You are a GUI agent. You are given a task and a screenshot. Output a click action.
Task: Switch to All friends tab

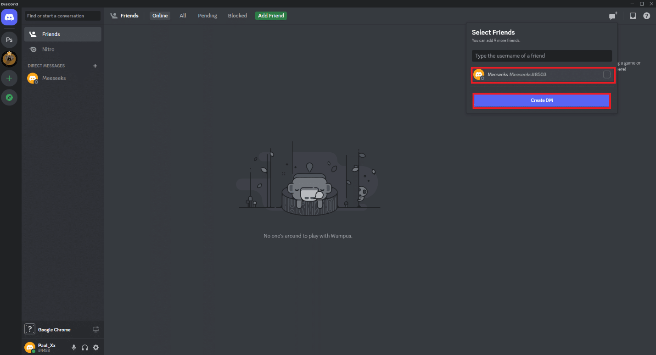point(183,16)
